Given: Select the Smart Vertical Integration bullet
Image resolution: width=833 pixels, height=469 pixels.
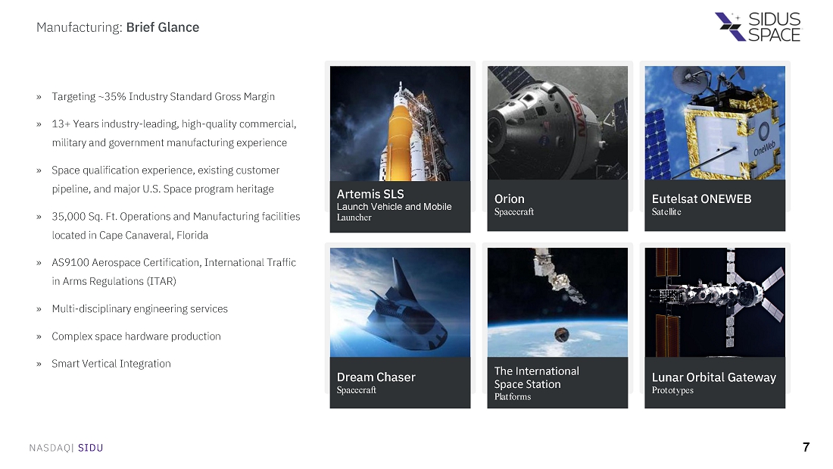Looking at the screenshot, I should (x=111, y=364).
